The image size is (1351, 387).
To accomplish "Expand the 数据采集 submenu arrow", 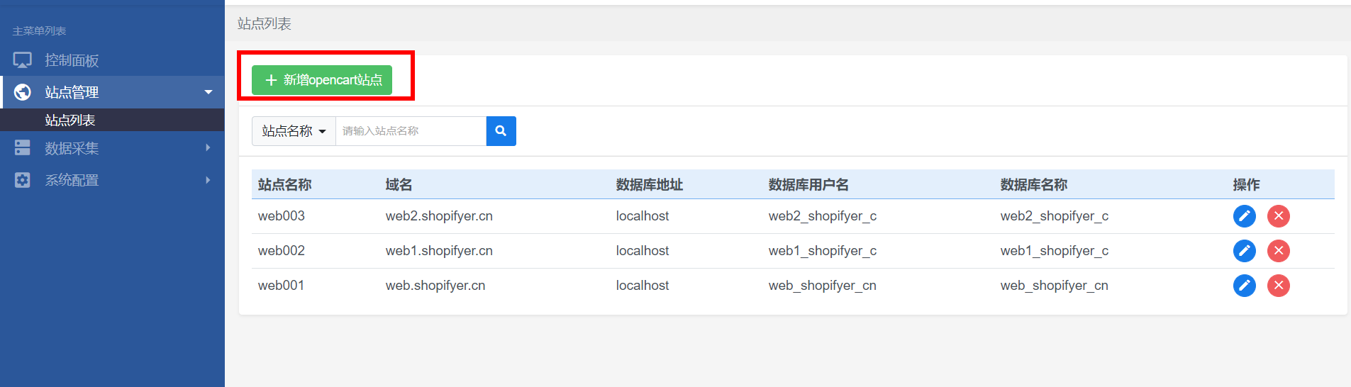I will [x=208, y=147].
